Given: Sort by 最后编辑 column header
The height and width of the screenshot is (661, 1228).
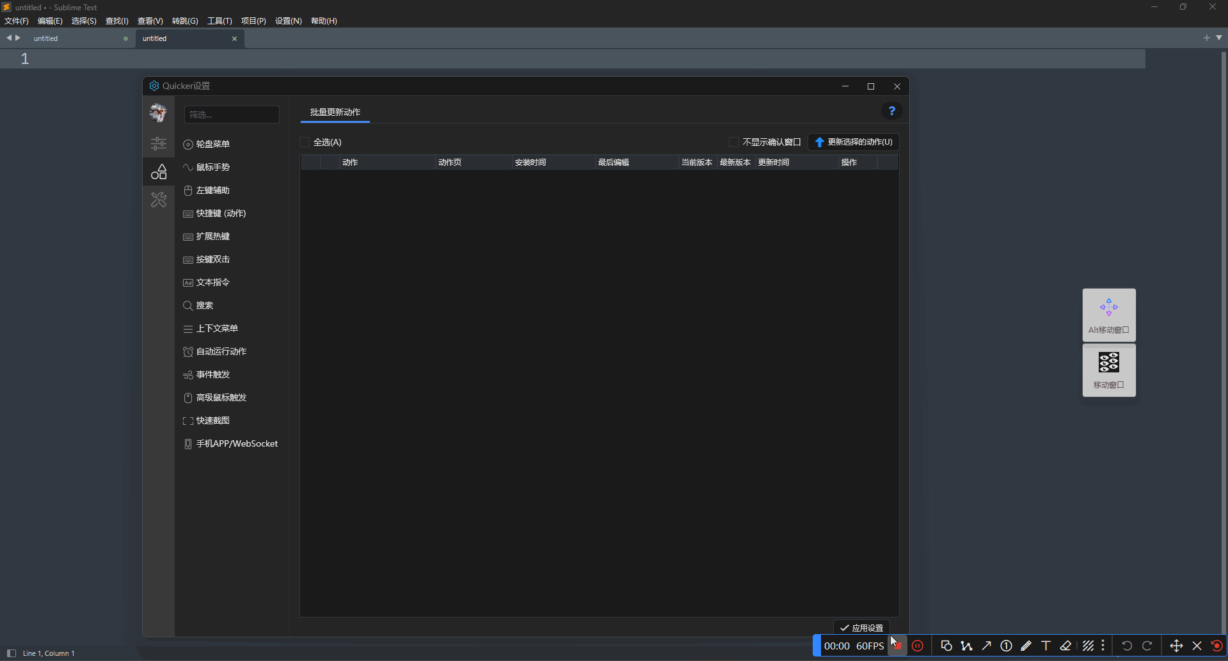Looking at the screenshot, I should tap(637, 163).
